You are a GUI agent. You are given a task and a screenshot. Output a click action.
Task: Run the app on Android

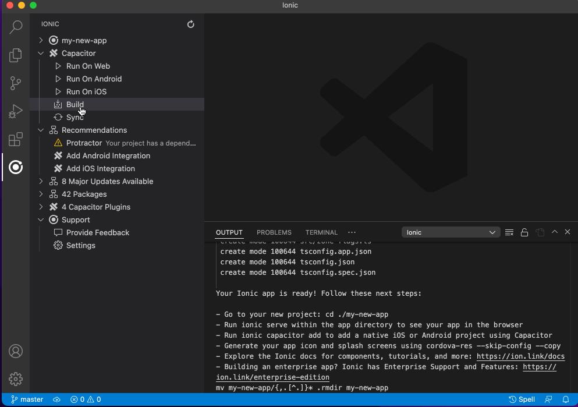(94, 79)
